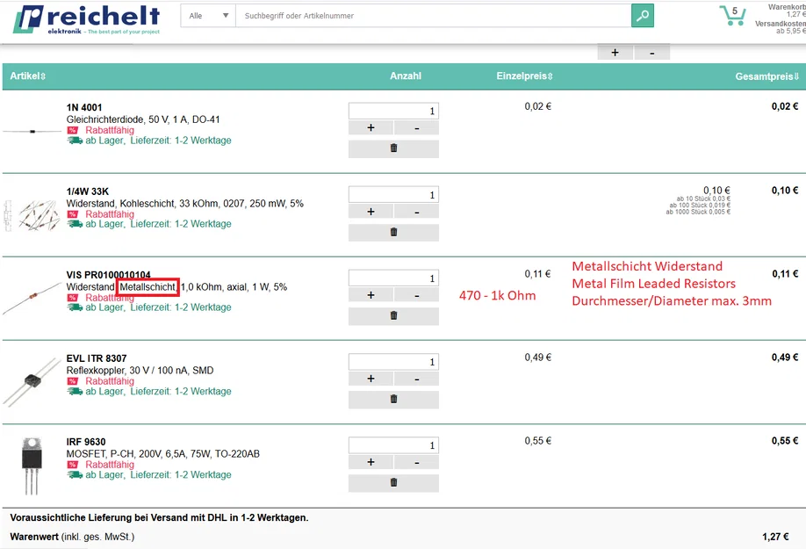Remove IRF 9630 using trash icon
Viewport: 806px width, 549px height.
(x=393, y=483)
